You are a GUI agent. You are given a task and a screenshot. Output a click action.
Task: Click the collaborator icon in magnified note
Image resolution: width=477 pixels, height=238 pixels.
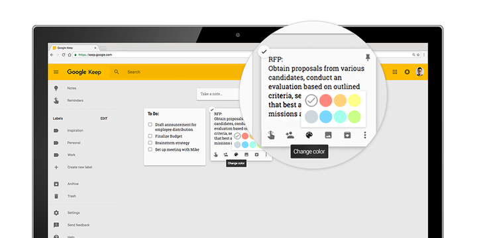click(290, 135)
